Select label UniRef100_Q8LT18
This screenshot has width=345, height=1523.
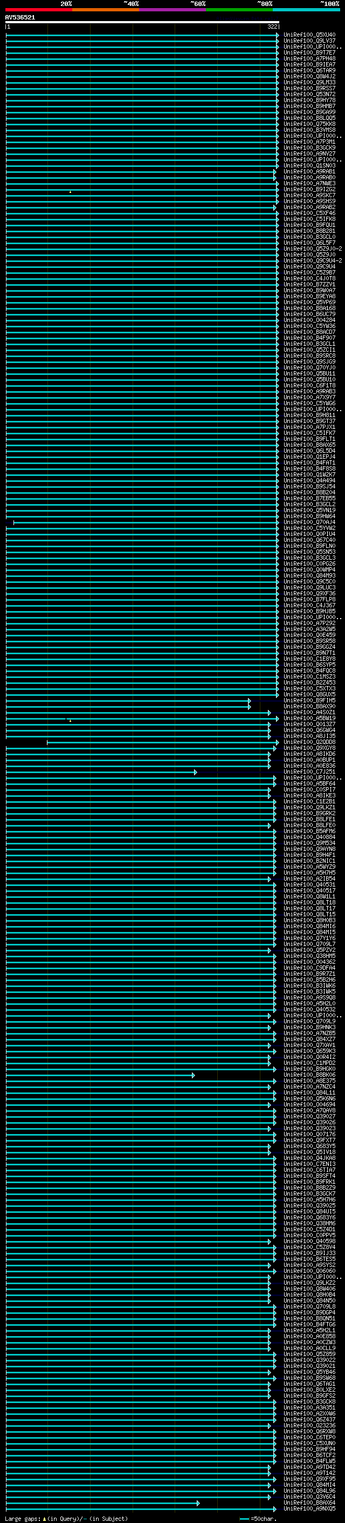click(309, 902)
